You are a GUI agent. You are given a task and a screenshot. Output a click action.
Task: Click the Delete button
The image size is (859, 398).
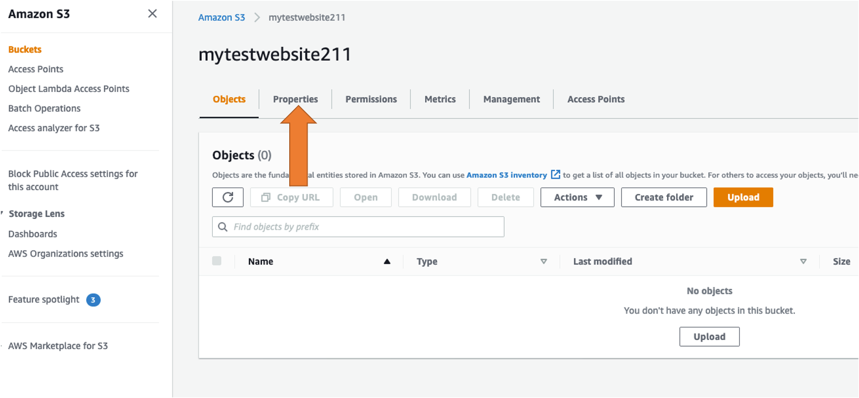[506, 197]
